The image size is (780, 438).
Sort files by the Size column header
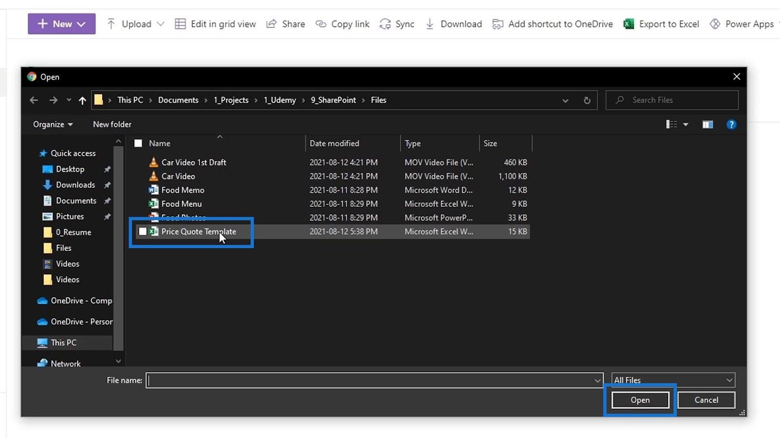tap(506, 143)
